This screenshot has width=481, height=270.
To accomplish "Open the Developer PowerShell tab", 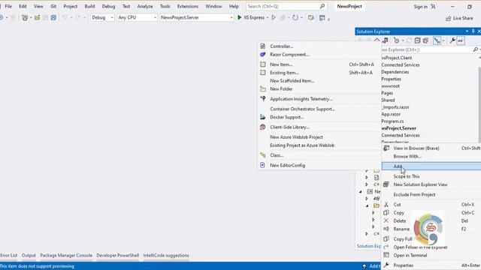I will click(117, 255).
